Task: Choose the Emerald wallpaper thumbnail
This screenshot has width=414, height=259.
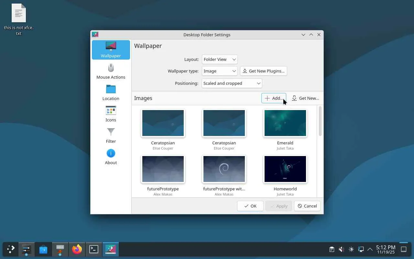Action: click(285, 123)
